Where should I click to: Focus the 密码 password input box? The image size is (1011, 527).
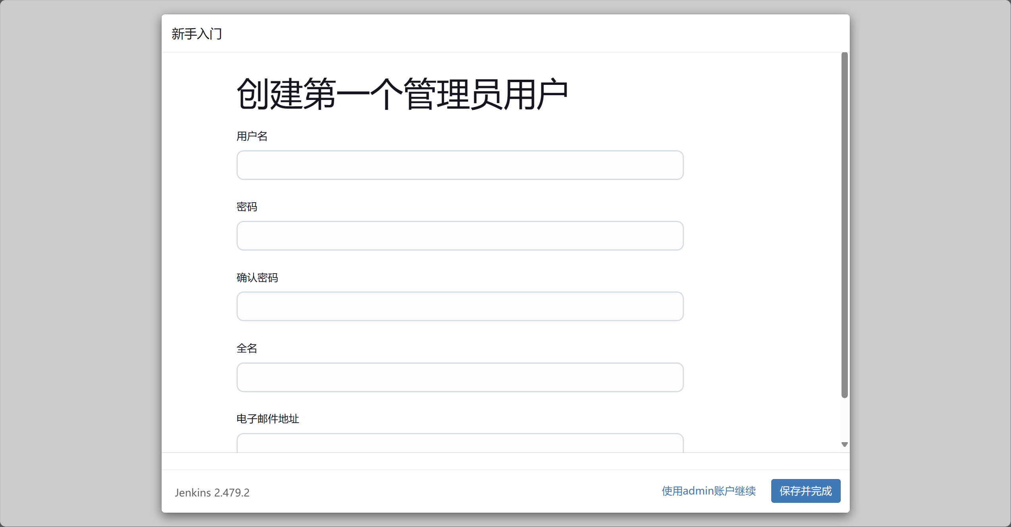point(460,236)
